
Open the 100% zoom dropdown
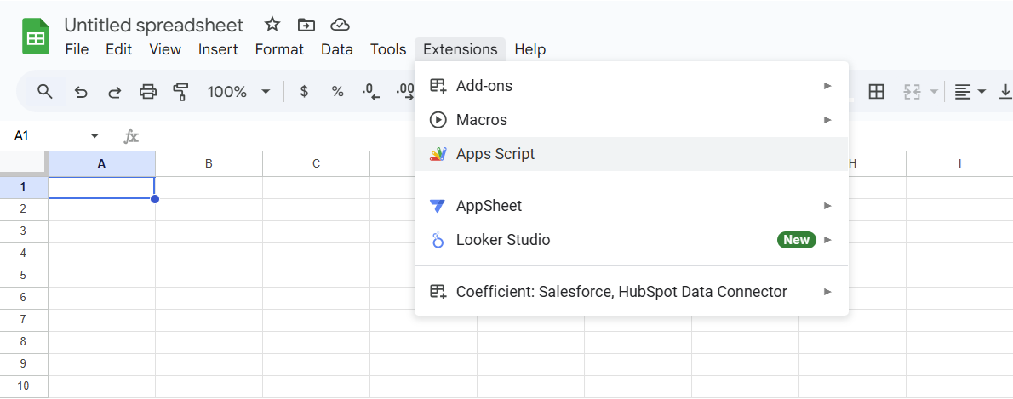(x=239, y=92)
